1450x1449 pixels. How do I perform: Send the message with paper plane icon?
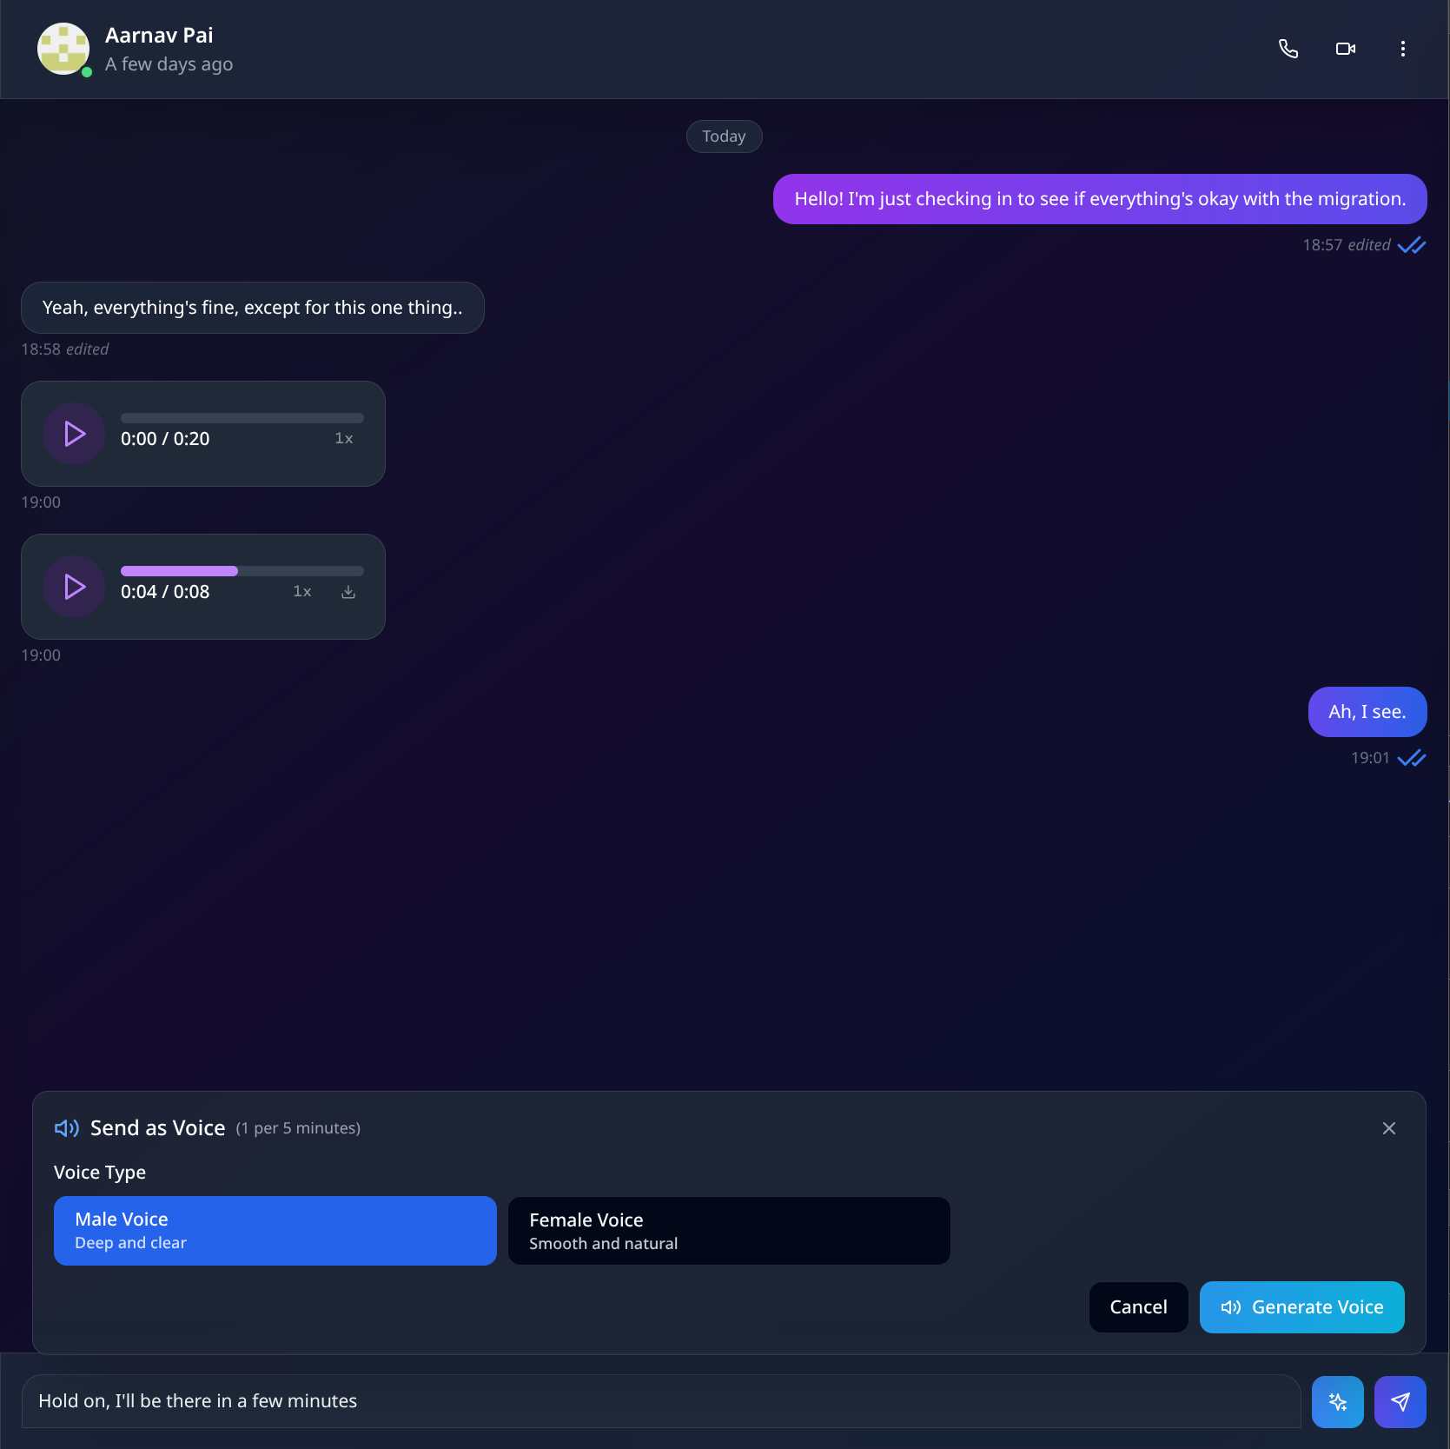pyautogui.click(x=1400, y=1402)
